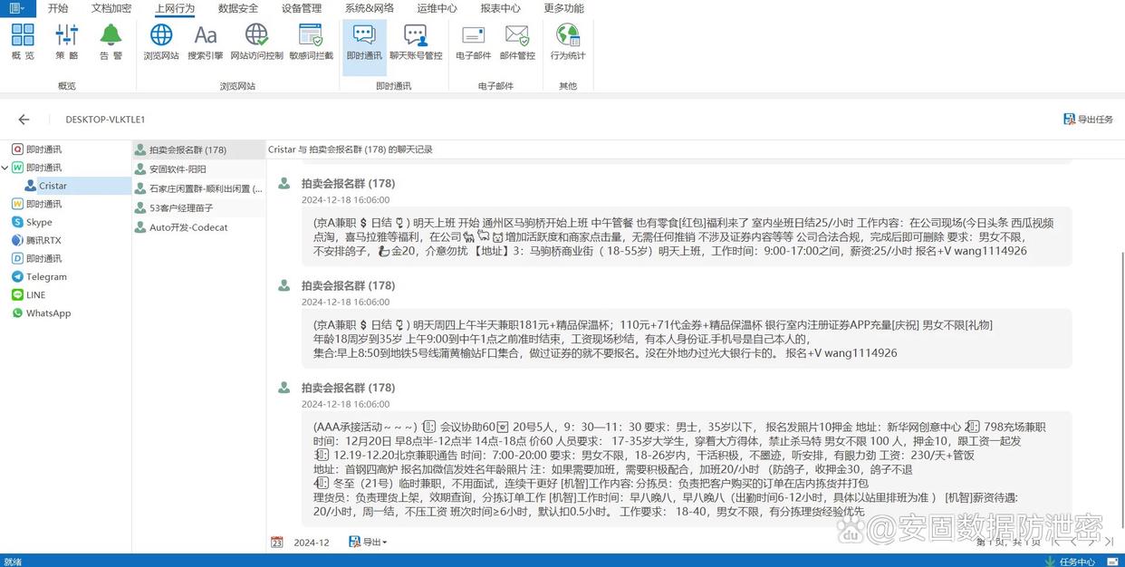Image resolution: width=1125 pixels, height=567 pixels.
Task: Open 网站访问控制 in the ribbon
Action: click(x=256, y=42)
